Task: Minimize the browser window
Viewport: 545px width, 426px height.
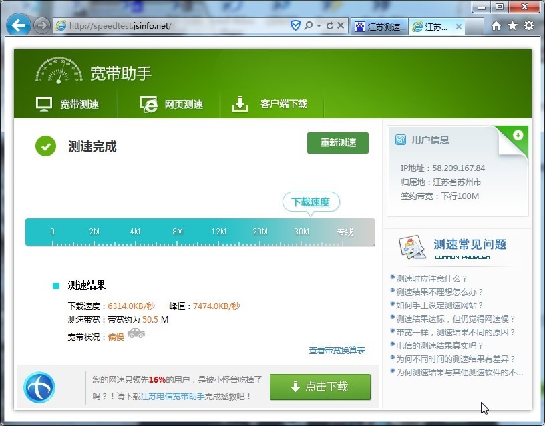Action: tap(481, 7)
